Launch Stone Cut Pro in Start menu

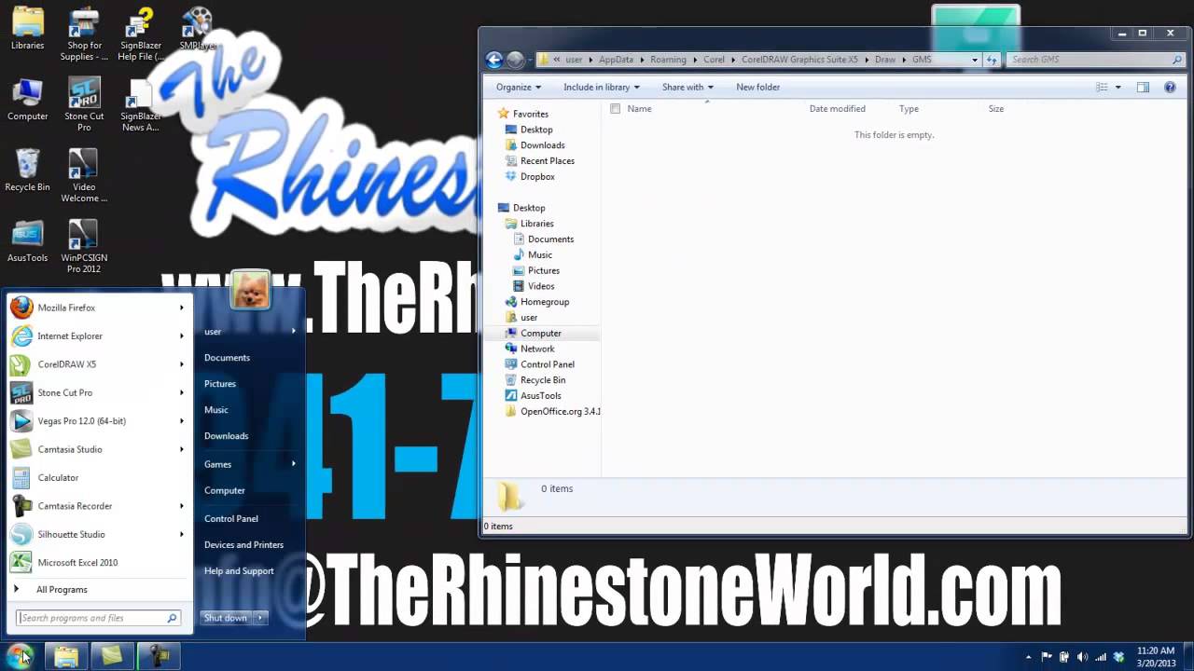click(98, 392)
